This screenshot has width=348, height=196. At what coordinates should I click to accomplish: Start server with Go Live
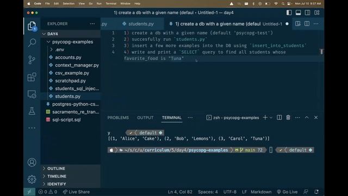(x=287, y=192)
